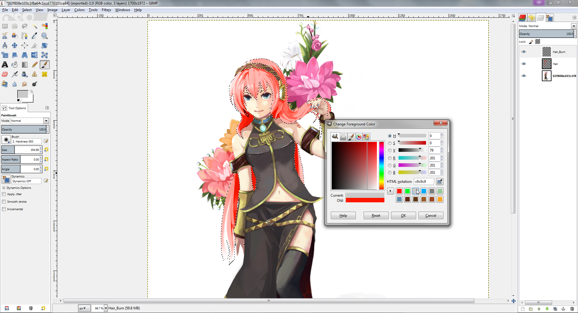Open the layers panel Mode dropdown
The width and height of the screenshot is (578, 313).
click(x=574, y=26)
